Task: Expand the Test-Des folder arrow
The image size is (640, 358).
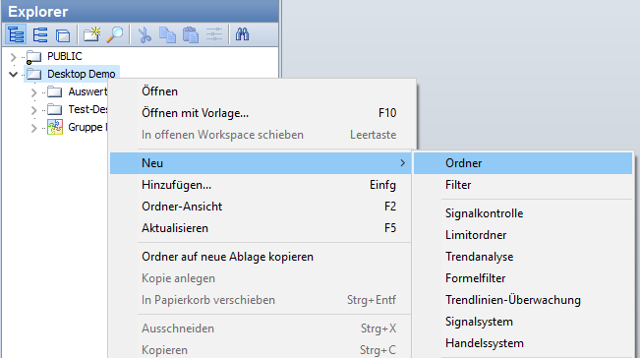Action: point(33,110)
